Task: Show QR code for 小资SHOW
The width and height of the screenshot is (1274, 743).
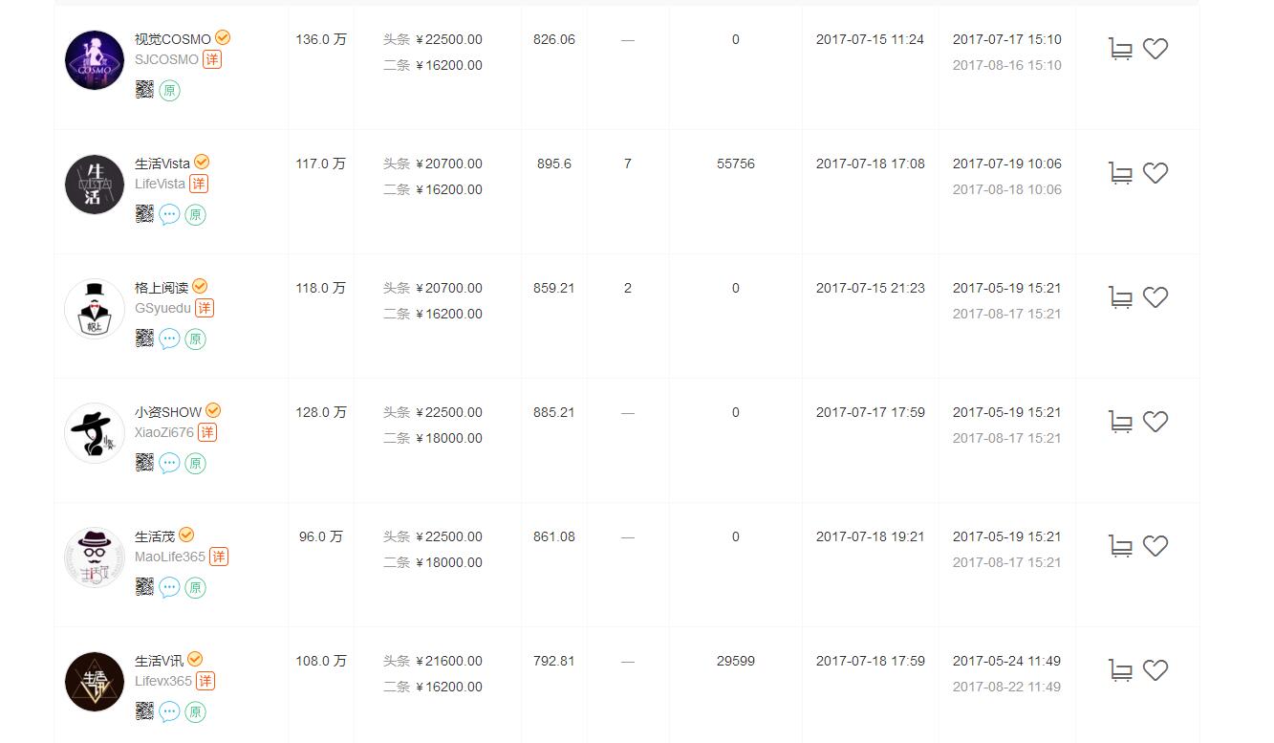Action: [144, 463]
